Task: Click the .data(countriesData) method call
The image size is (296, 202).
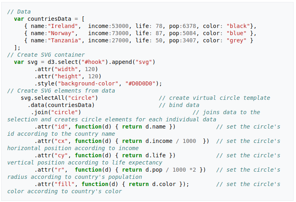Action: coord(61,105)
